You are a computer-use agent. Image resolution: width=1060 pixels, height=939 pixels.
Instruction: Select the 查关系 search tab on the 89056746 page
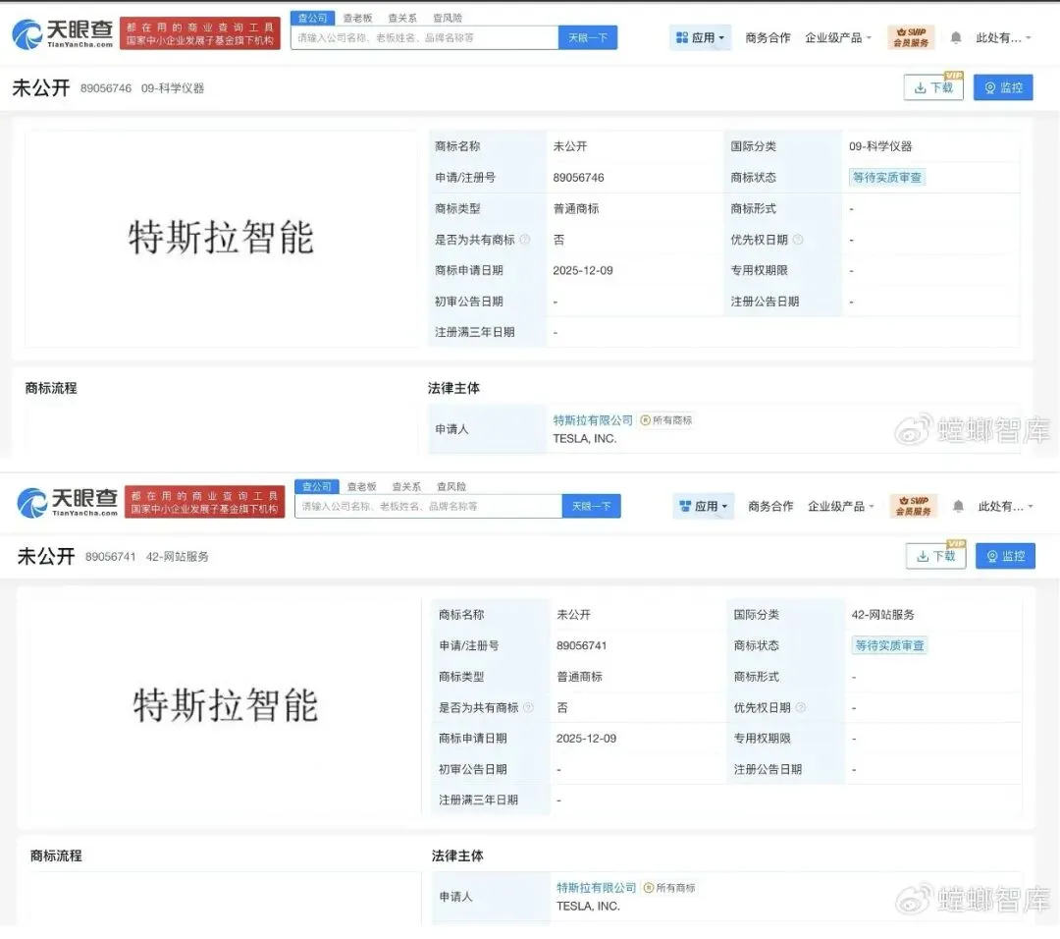tap(402, 19)
